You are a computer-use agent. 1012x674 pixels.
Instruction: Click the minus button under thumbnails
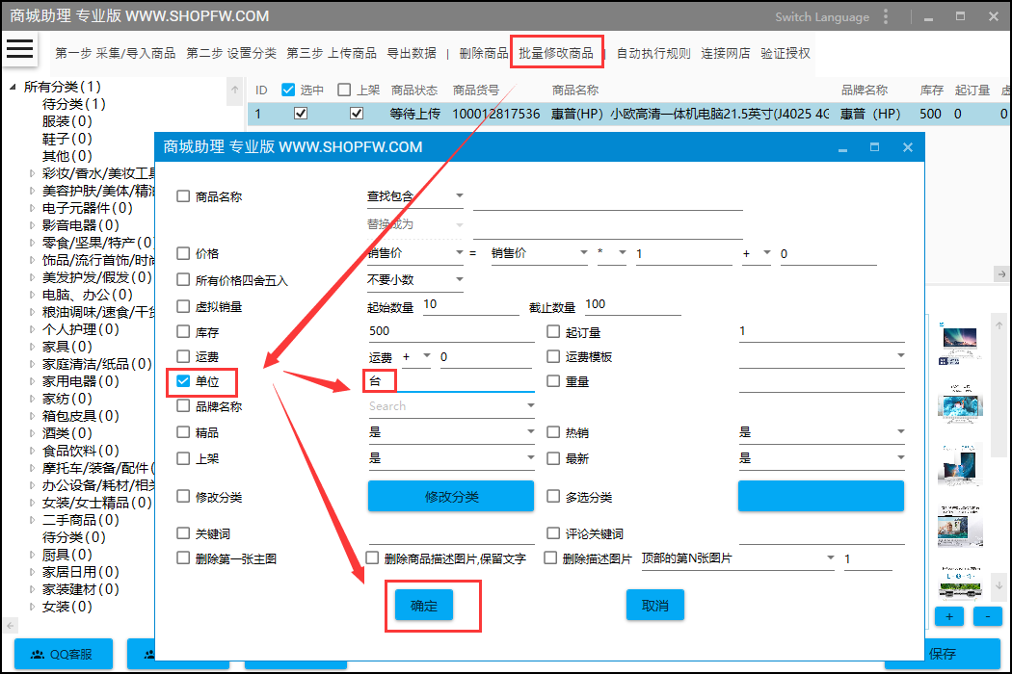pyautogui.click(x=988, y=616)
